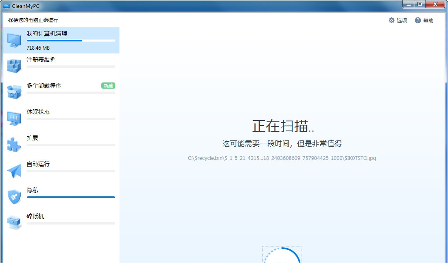The width and height of the screenshot is (448, 273).
Task: Click the 正在扫描 heading
Action: pyautogui.click(x=283, y=126)
